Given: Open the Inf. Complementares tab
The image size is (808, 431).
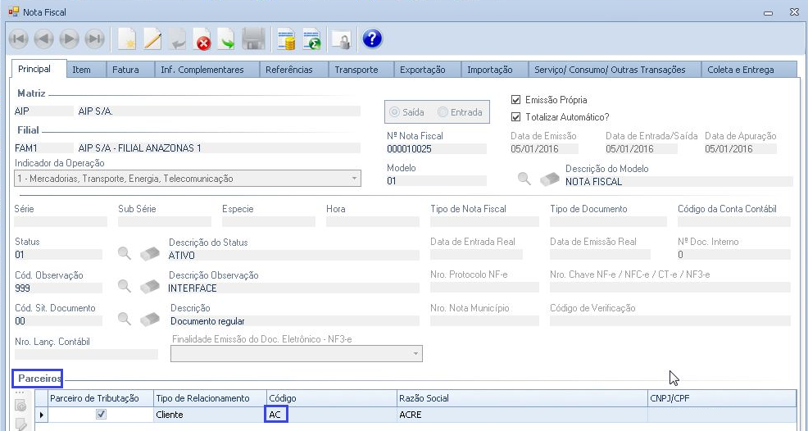Looking at the screenshot, I should pyautogui.click(x=202, y=70).
